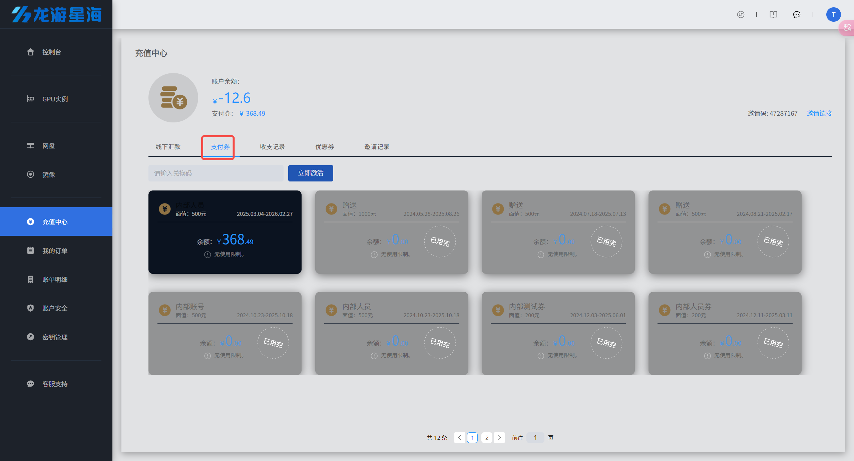Open GPU实例 sidebar icon
Screen dimensions: 854x461
(30, 99)
